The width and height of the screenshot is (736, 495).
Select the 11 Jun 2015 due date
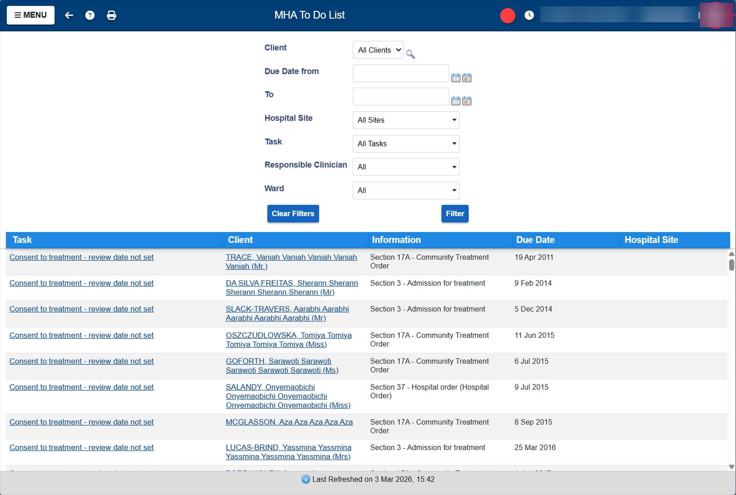tap(534, 335)
